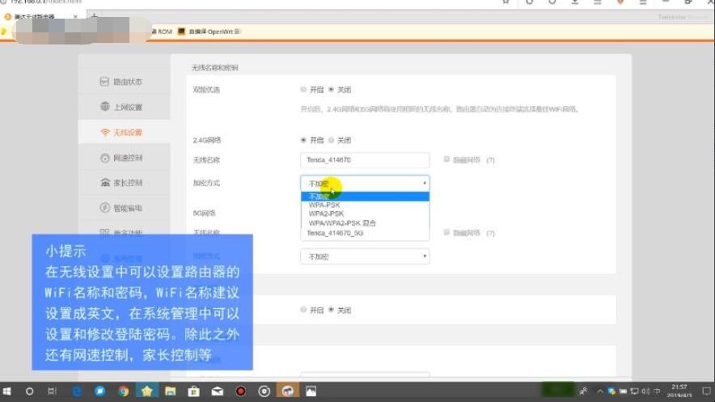Click the help (?) icon beside 5G 隐藏网络

coord(490,233)
